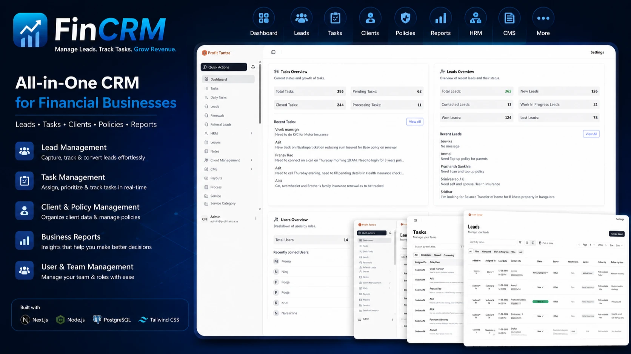Viewport: 631px width, 354px height.
Task: Select the Work in Progress tab in the Leads window
Action: point(501,252)
